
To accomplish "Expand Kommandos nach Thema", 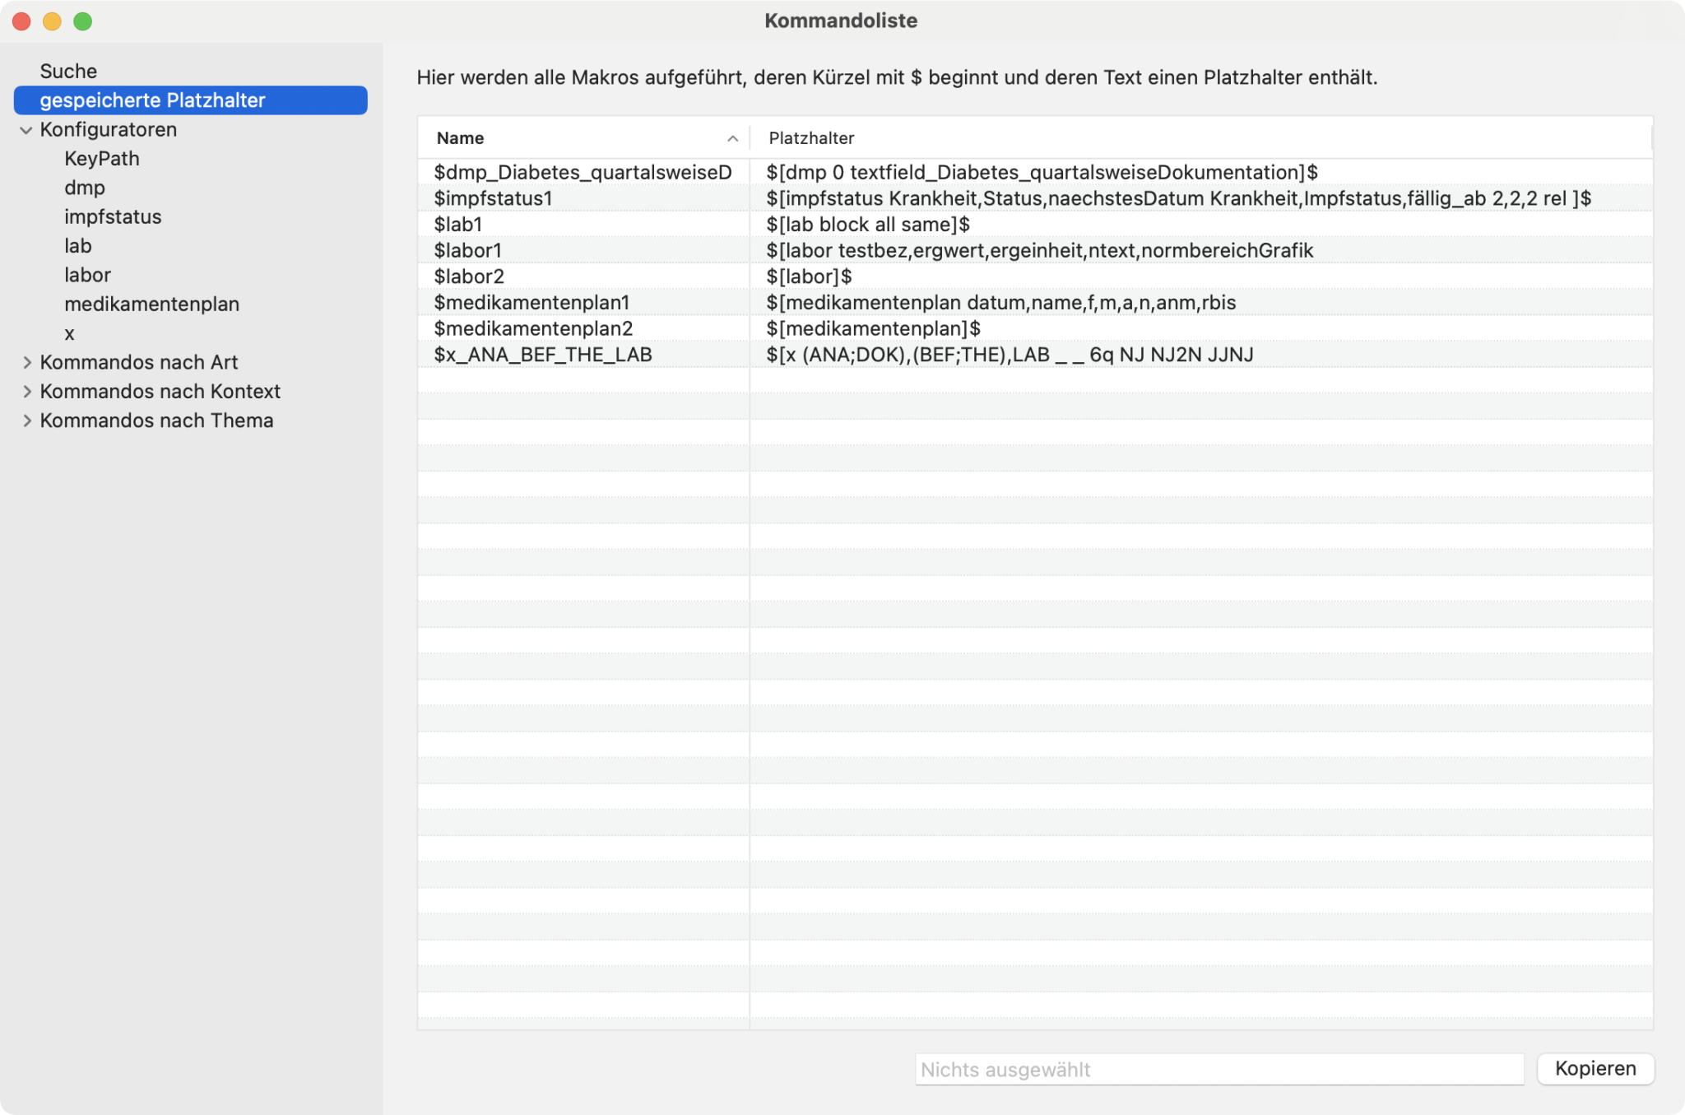I will coord(26,420).
